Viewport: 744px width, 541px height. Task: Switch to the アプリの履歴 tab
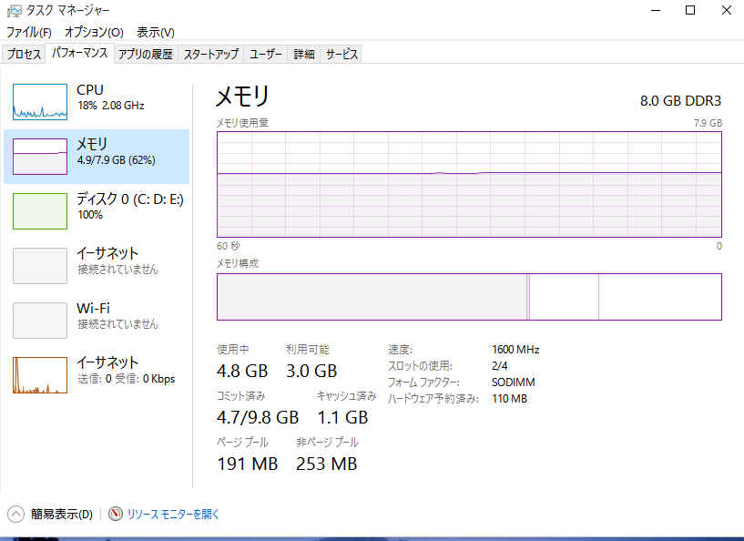(x=145, y=54)
